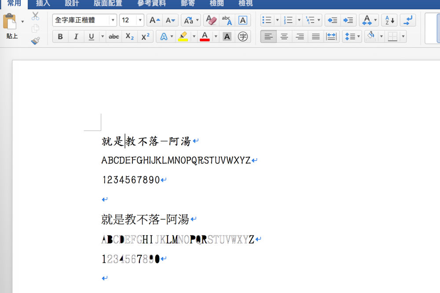The image size is (440, 293).
Task: Open multilevel list dropdown arrow
Action: [319, 20]
